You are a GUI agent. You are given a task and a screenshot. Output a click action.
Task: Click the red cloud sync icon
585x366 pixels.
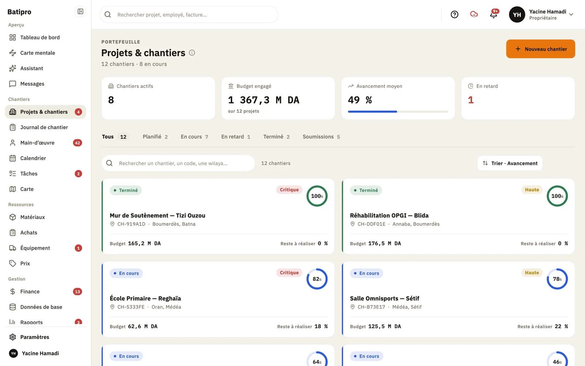click(x=474, y=15)
